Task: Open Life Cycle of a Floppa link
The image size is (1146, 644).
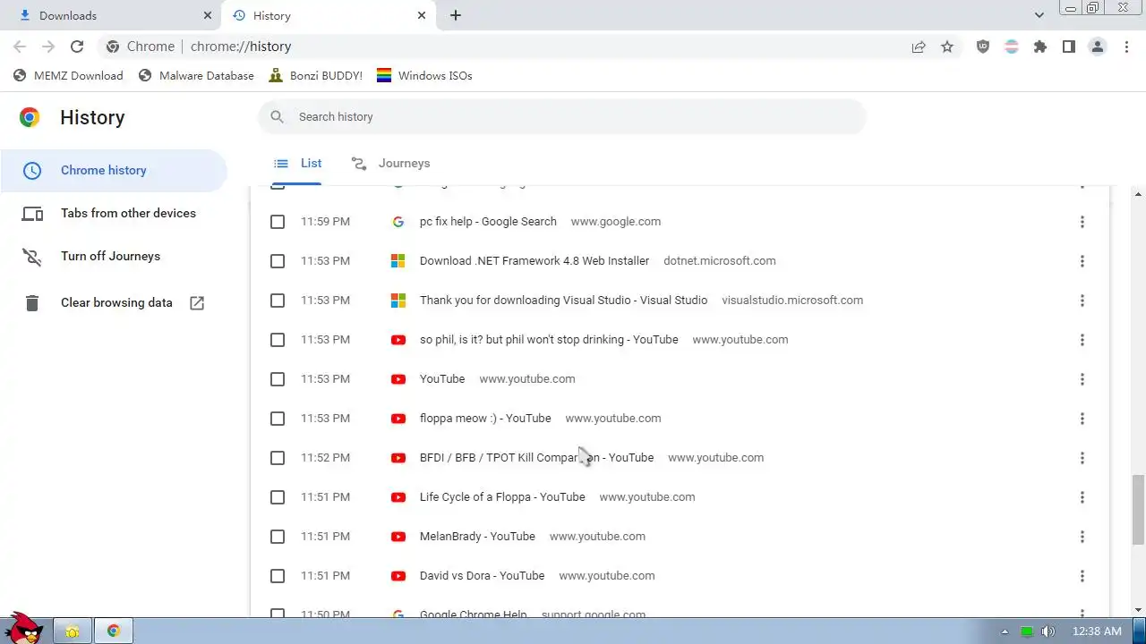Action: coord(502,497)
